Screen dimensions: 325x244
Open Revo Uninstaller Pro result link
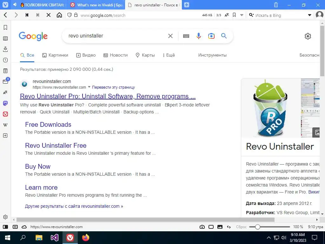coord(108,96)
